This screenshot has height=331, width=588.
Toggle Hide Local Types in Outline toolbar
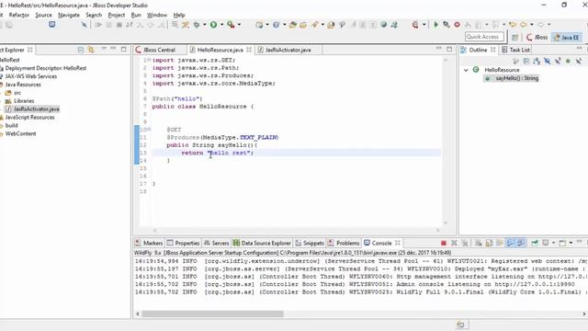click(579, 61)
